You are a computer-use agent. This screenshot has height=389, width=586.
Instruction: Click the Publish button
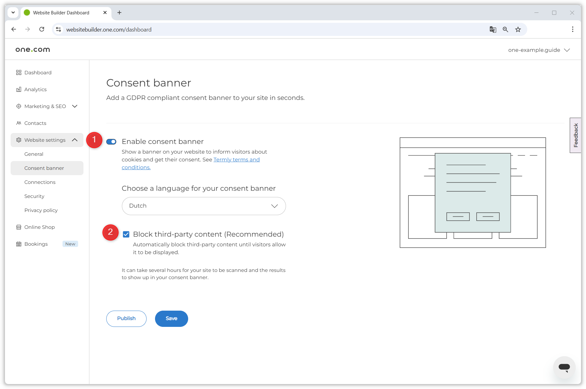126,318
